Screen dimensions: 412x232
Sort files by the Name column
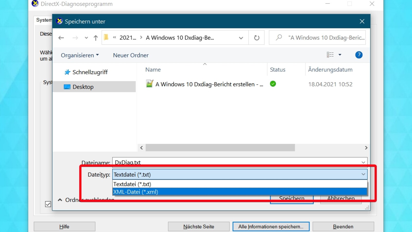pos(153,70)
